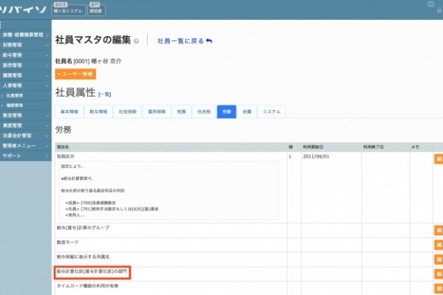443x295 pixels.
Task: Expand the 旅費・経費精算管理 sidebar chevron
Action: [x=47, y=35]
